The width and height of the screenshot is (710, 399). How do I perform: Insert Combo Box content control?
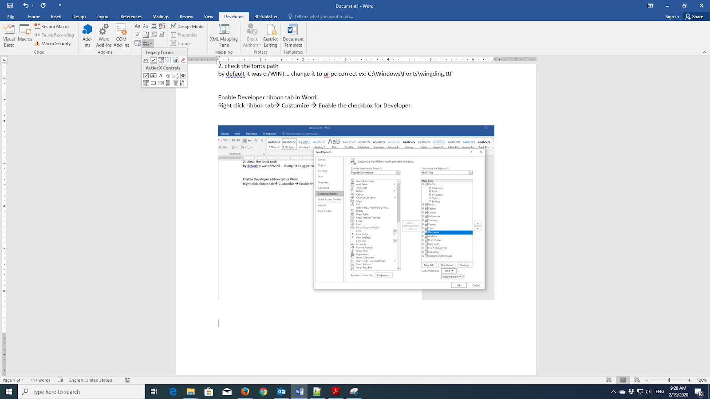[146, 35]
